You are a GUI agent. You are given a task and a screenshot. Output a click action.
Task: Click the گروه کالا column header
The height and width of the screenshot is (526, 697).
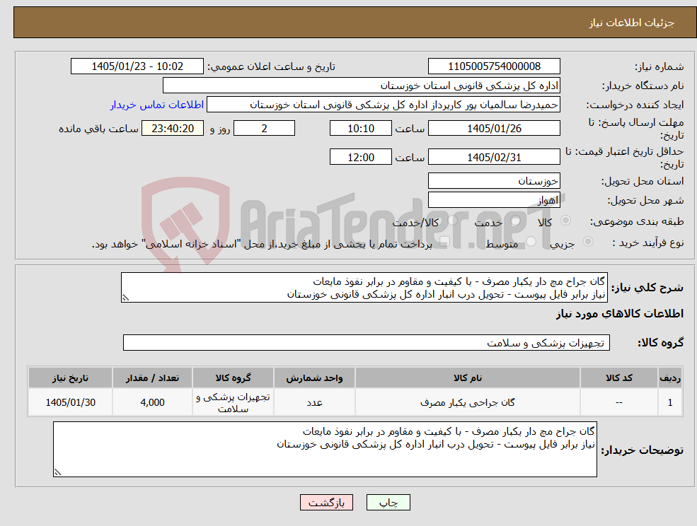click(233, 378)
